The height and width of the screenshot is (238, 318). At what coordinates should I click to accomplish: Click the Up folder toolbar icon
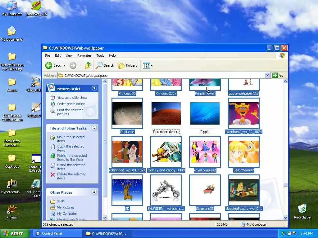(x=88, y=65)
